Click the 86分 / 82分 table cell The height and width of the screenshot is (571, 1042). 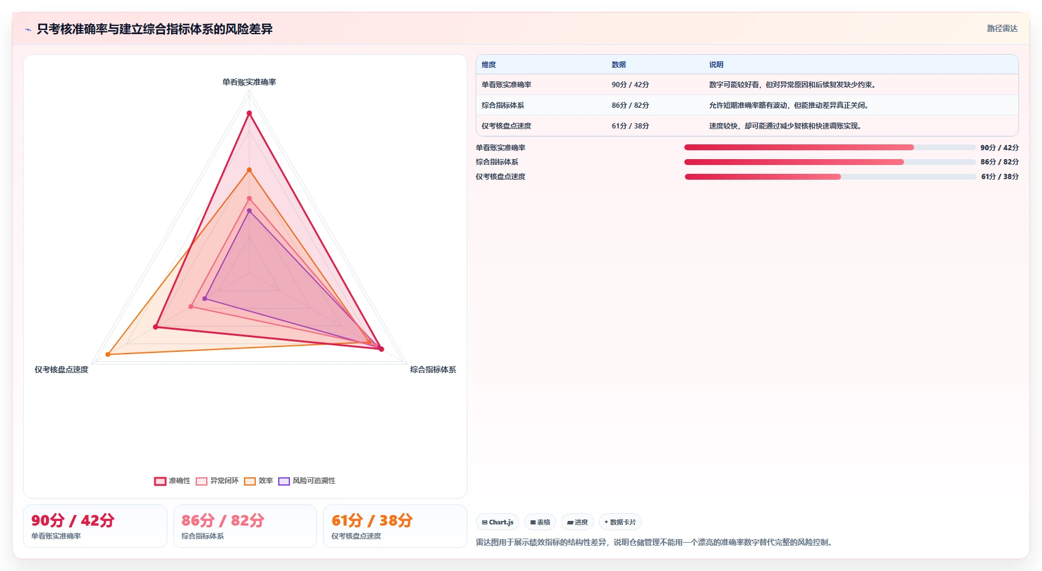(630, 105)
